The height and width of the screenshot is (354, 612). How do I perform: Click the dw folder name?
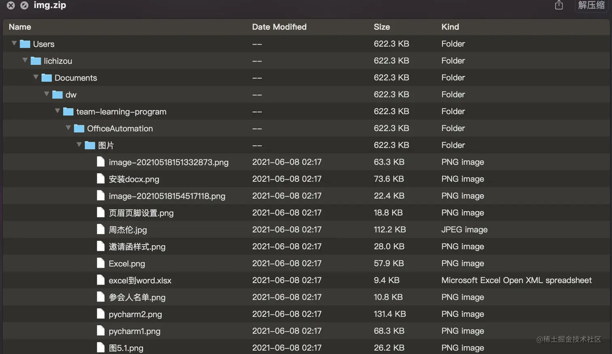pos(71,95)
